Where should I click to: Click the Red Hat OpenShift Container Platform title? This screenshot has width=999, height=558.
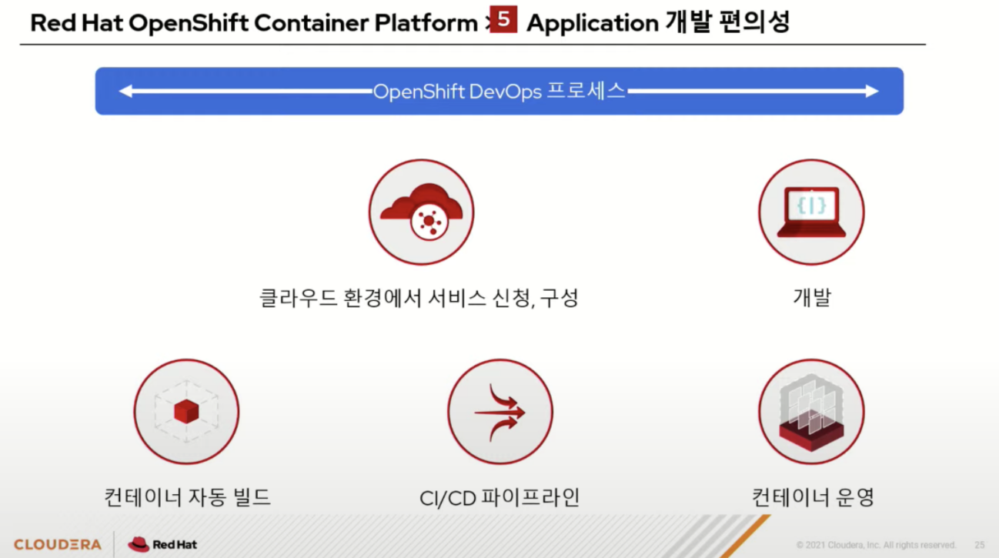(x=254, y=23)
